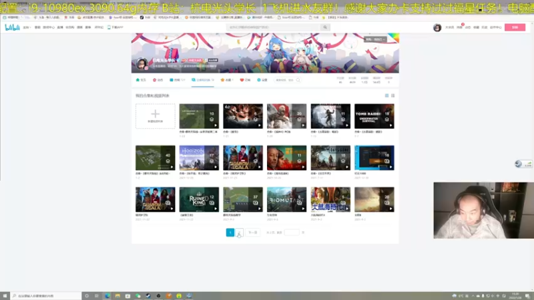This screenshot has width=534, height=300.
Task: Switch to list view layout icon
Action: point(392,95)
